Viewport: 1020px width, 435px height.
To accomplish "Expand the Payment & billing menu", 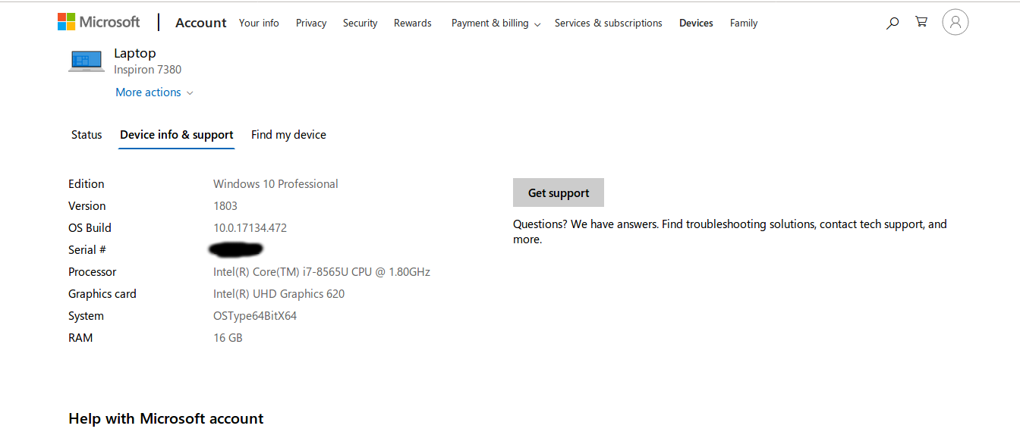I will click(496, 23).
